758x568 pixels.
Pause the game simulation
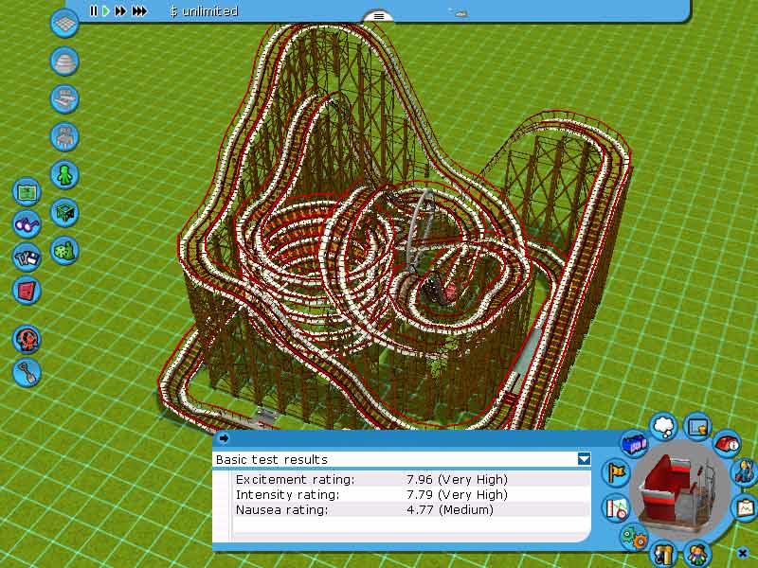(93, 10)
